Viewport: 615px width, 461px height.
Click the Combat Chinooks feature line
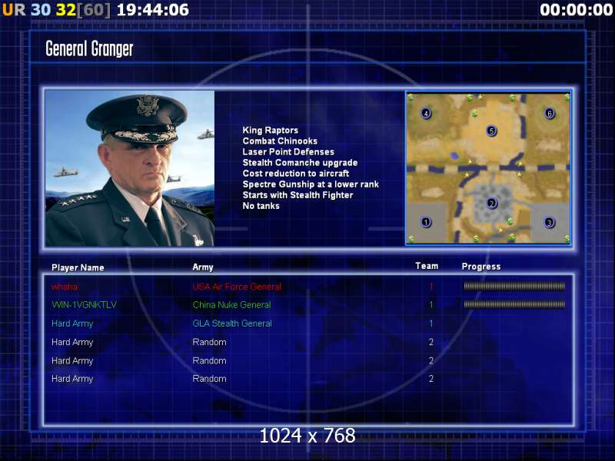tap(280, 141)
